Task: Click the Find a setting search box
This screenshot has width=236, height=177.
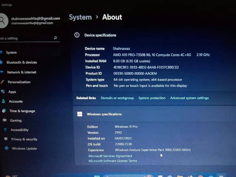Action: pyautogui.click(x=27, y=38)
